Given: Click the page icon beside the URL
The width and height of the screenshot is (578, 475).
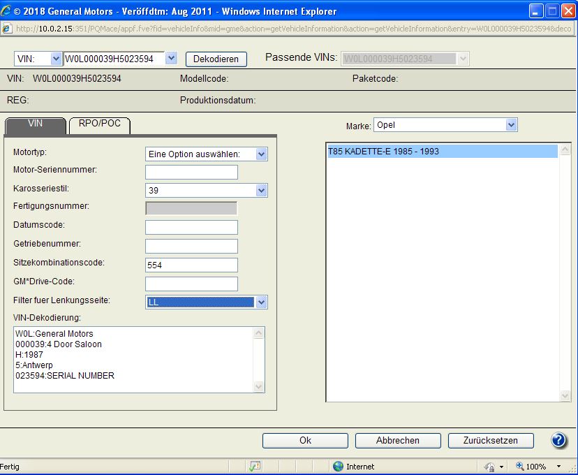Looking at the screenshot, I should point(7,29).
